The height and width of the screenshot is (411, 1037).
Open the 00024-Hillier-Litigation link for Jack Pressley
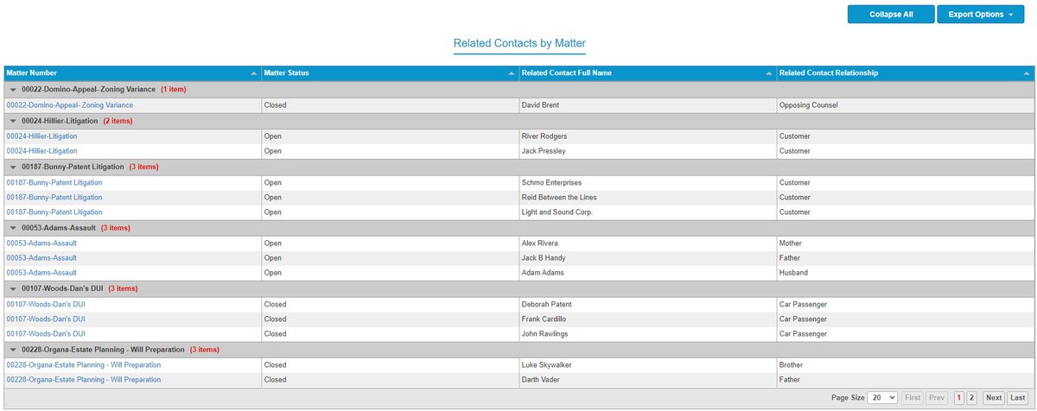coord(41,151)
